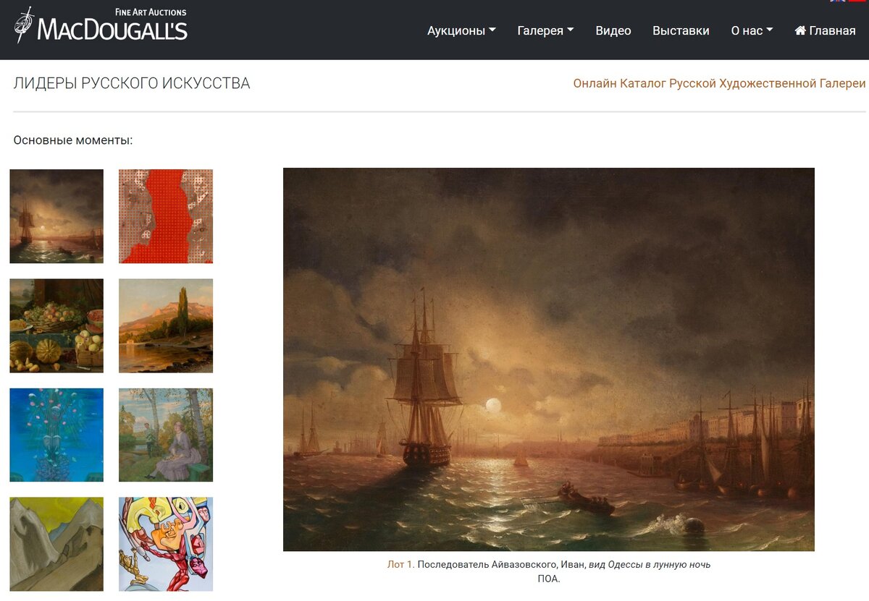Expand the Галерея dropdown menu

click(x=545, y=30)
